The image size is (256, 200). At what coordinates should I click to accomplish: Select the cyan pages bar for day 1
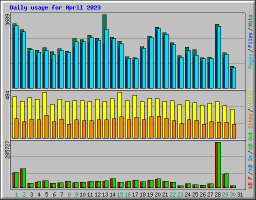(16, 57)
